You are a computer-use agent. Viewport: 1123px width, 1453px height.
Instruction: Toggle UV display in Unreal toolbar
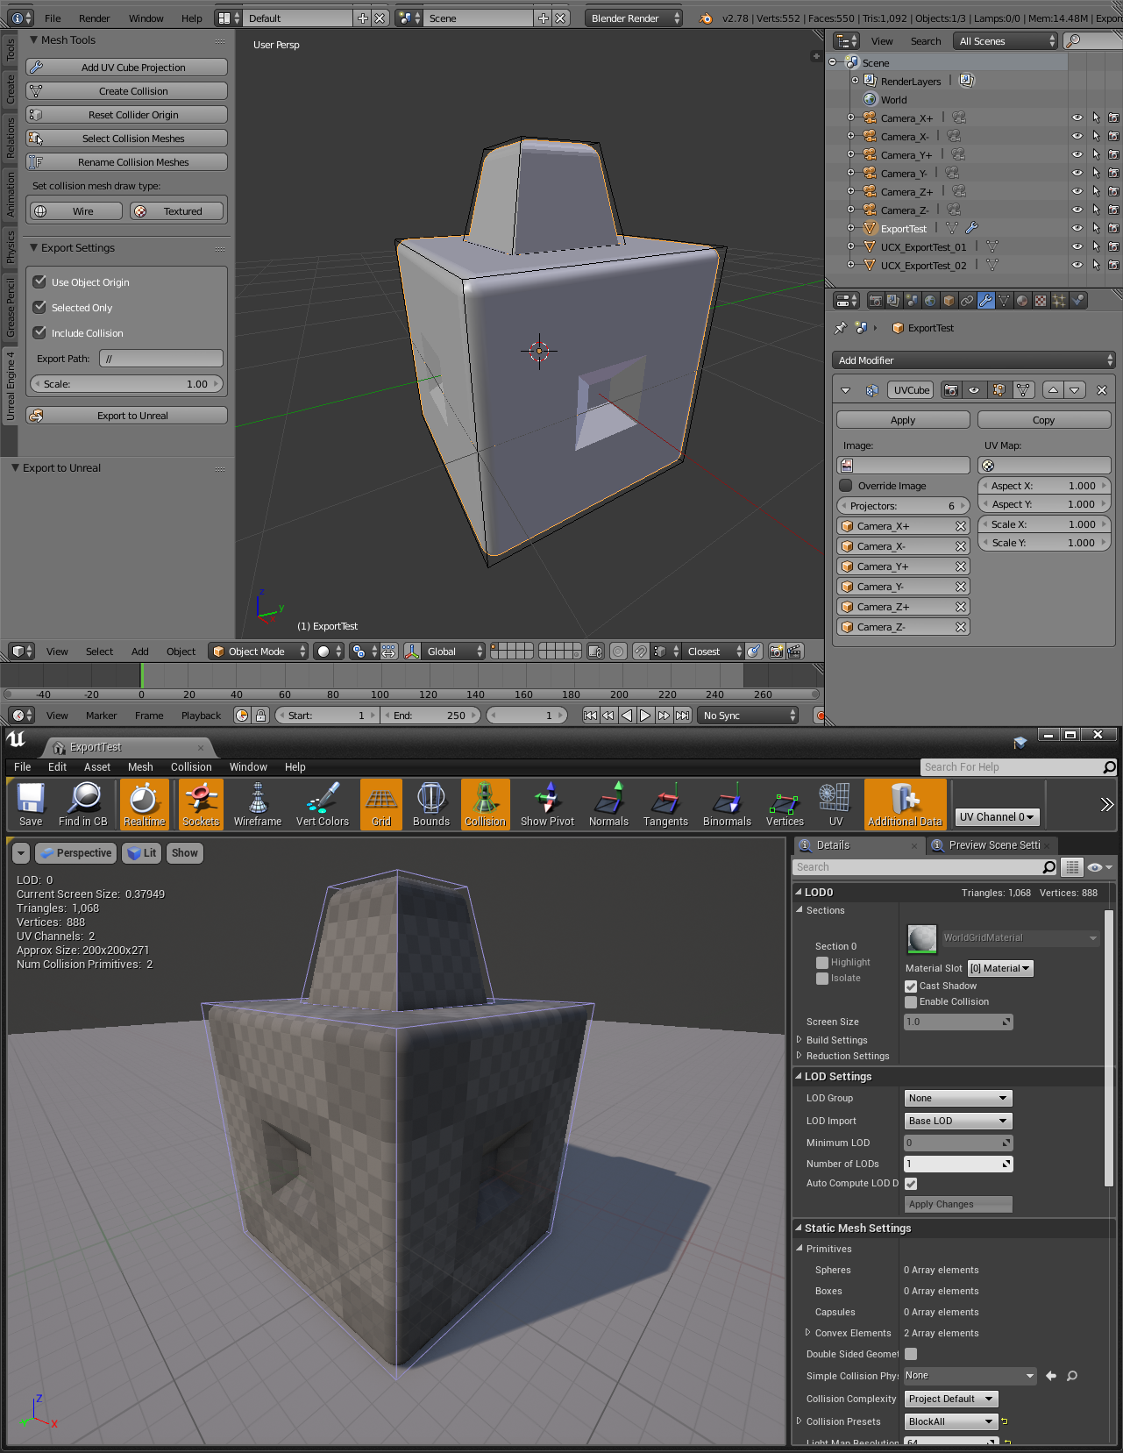click(x=835, y=804)
